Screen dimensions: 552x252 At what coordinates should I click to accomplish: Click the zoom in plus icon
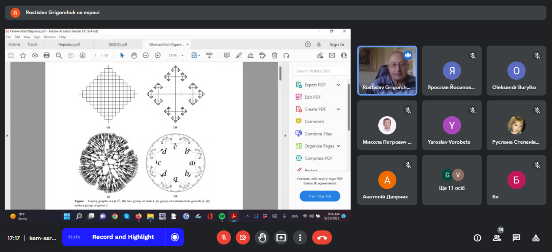coord(158,55)
